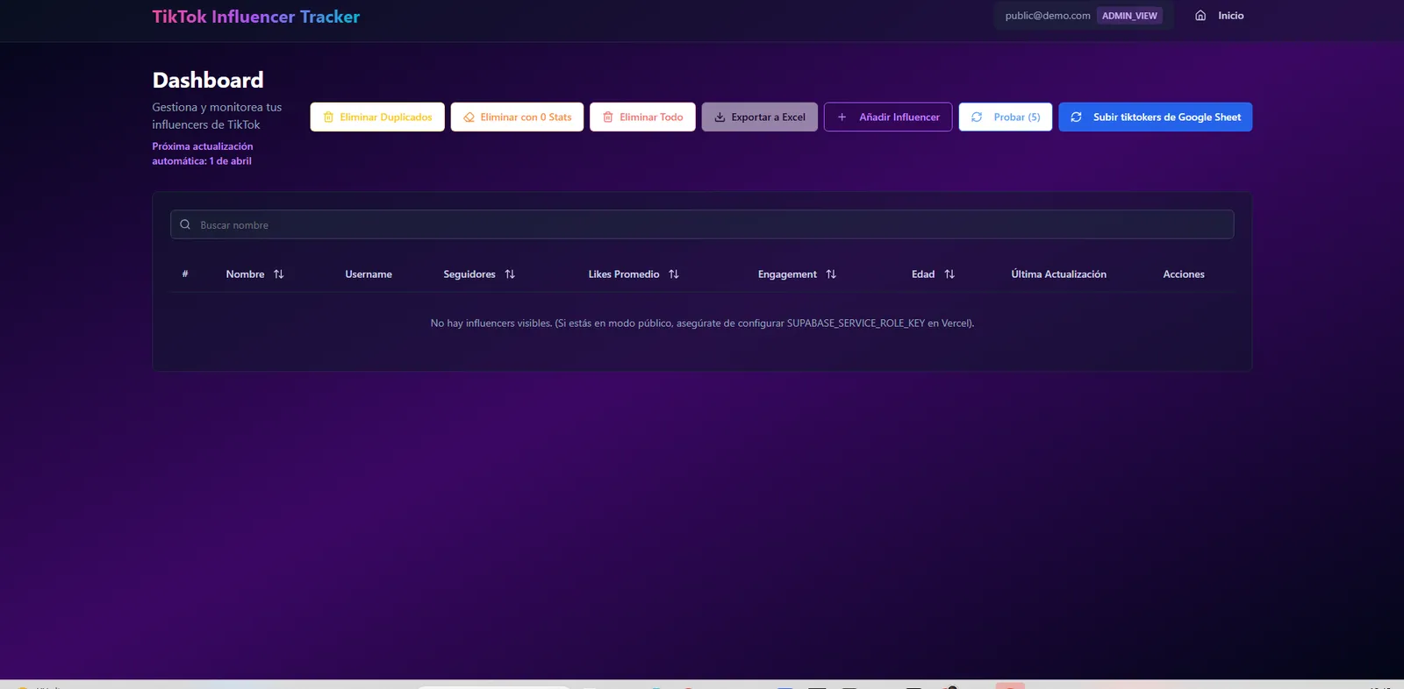Viewport: 1404px width, 689px height.
Task: Click the Eliminar Duplicados button
Action: coord(377,117)
